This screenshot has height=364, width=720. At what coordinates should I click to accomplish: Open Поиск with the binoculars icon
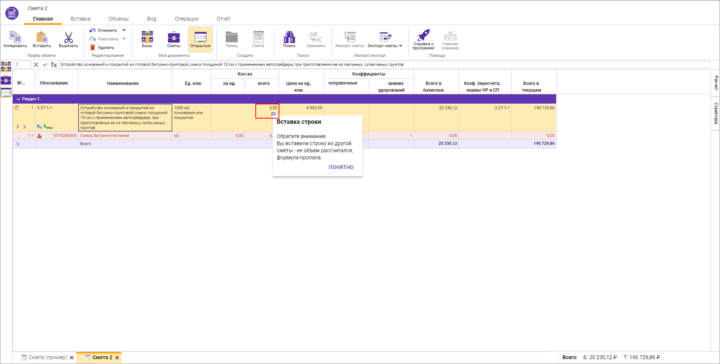[x=289, y=37]
